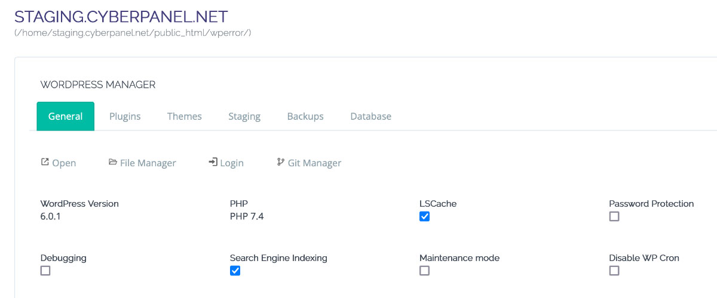Screen dimensions: 717x298
Task: Go to the Staging tab
Action: pos(244,116)
